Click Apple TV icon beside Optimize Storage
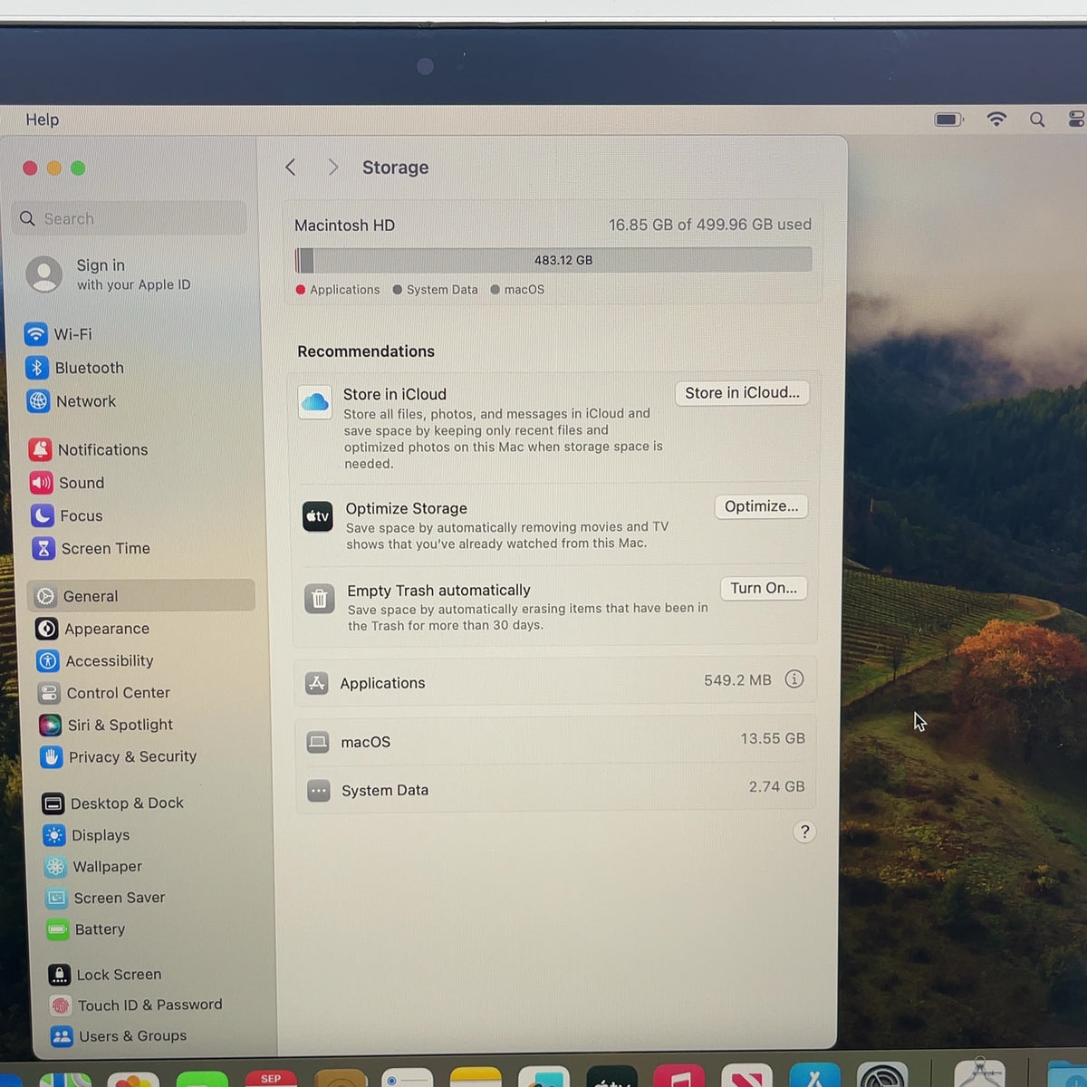This screenshot has width=1087, height=1087. coord(318,516)
